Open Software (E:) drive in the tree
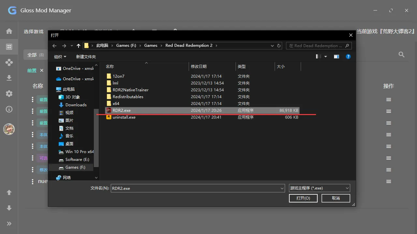417x234 pixels. click(74, 160)
